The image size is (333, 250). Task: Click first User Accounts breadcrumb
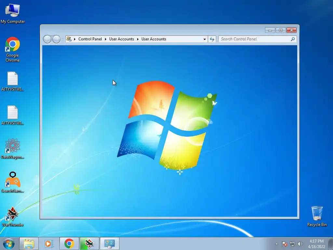point(122,39)
